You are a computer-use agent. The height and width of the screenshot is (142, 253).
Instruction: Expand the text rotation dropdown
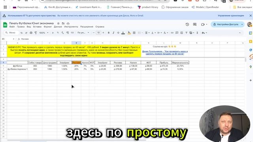coord(167,33)
